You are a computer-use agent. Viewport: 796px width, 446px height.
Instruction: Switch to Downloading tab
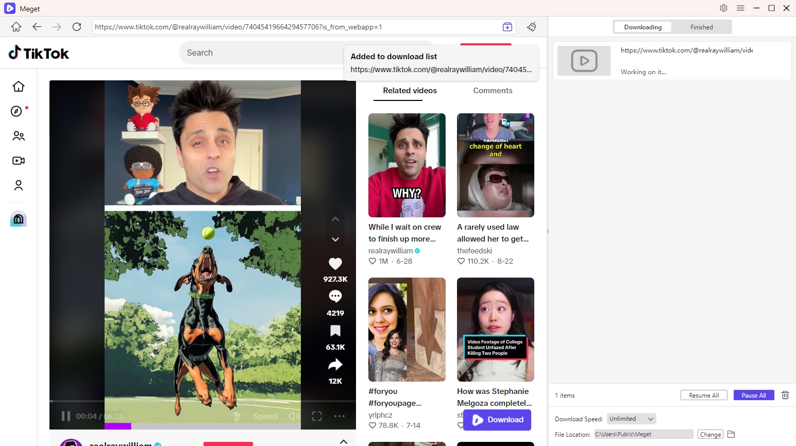(x=643, y=27)
